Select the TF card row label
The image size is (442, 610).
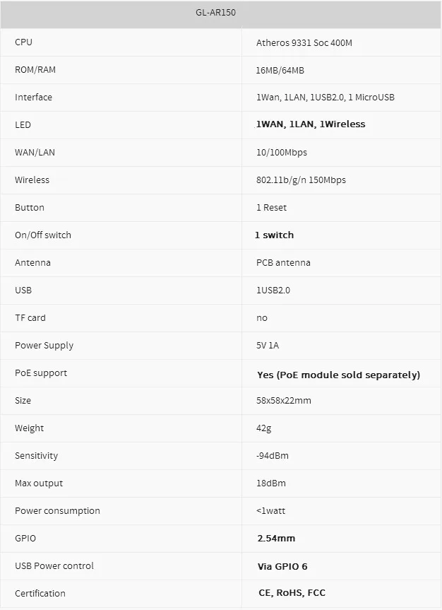point(30,318)
